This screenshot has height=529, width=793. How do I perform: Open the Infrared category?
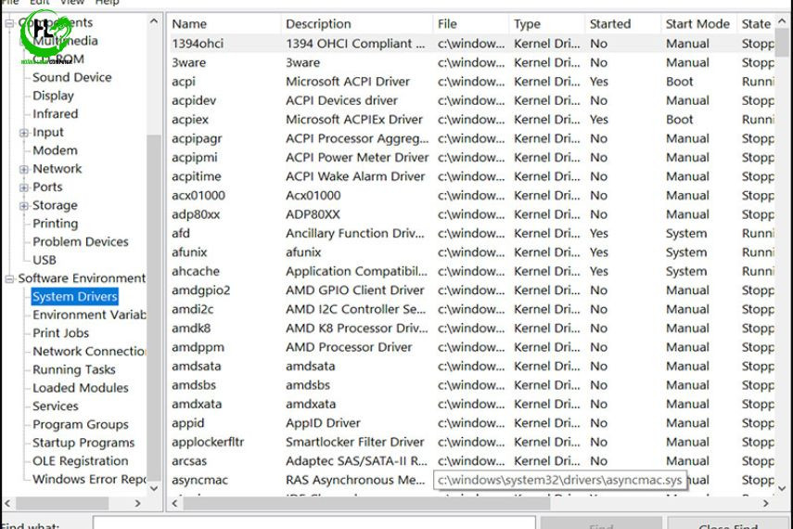[x=55, y=114]
